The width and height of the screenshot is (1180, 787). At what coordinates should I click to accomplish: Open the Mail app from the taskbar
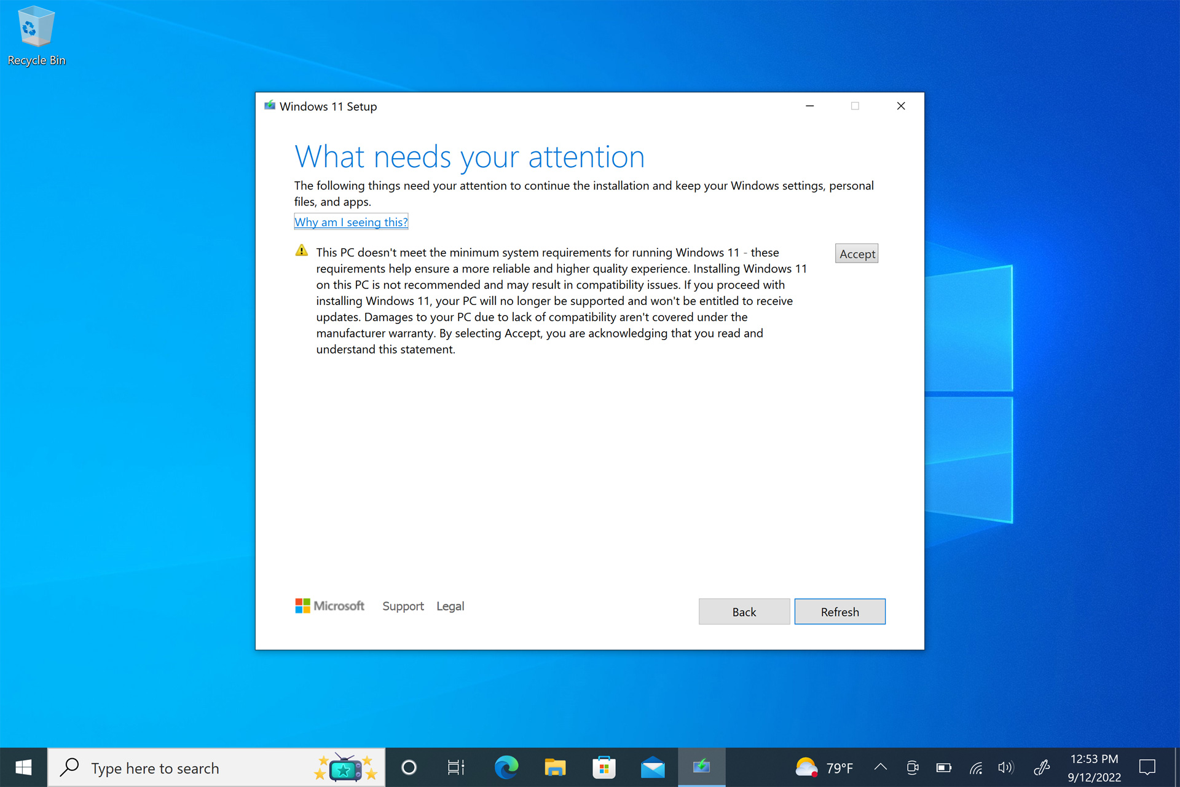click(x=652, y=767)
